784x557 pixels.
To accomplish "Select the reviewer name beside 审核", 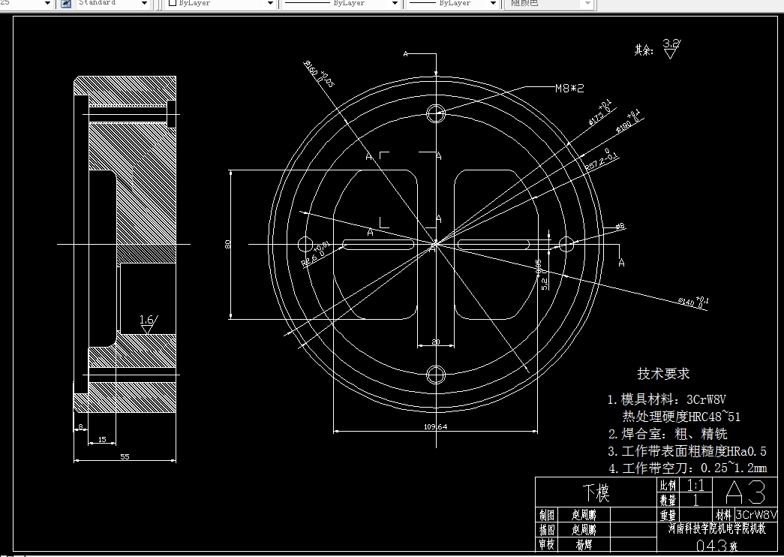I will [584, 544].
